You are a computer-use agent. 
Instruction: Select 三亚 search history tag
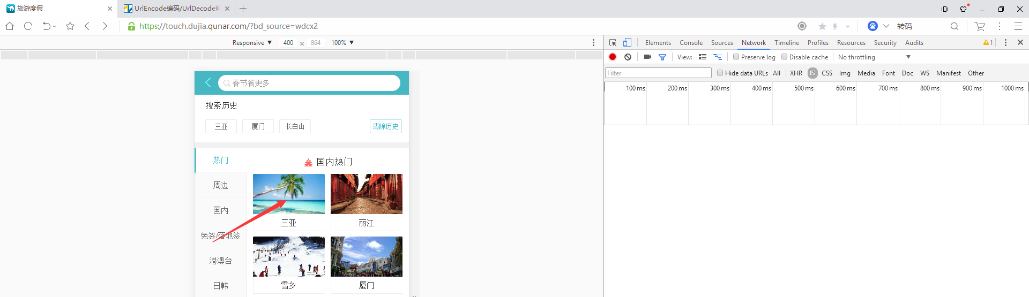[x=221, y=126]
